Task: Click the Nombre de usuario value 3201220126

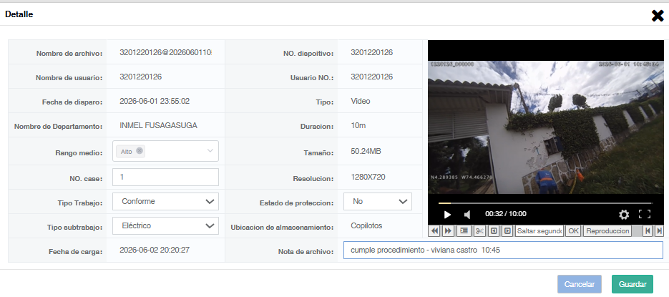Action: click(141, 77)
